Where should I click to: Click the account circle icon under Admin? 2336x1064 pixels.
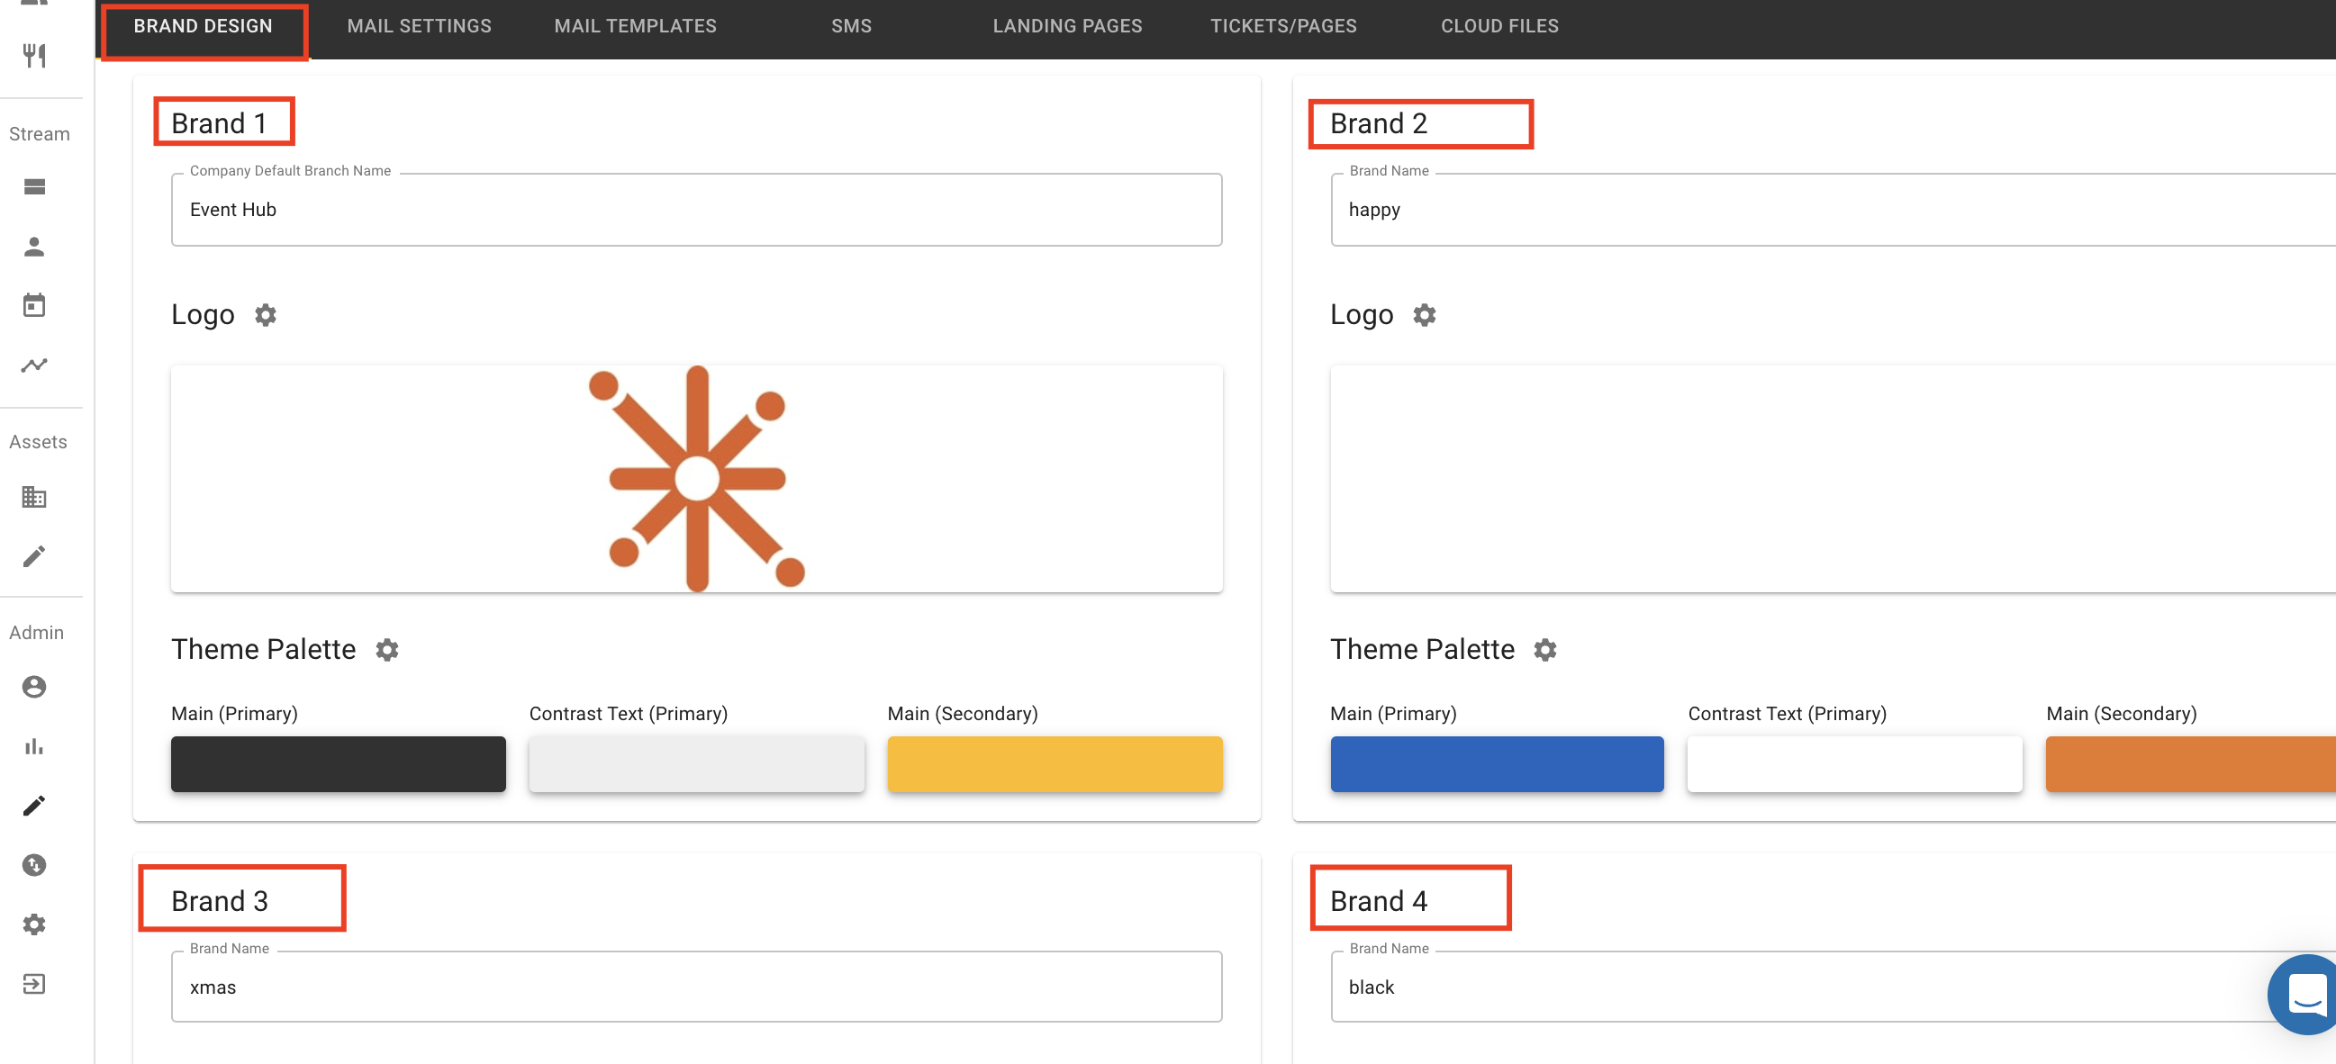click(34, 686)
